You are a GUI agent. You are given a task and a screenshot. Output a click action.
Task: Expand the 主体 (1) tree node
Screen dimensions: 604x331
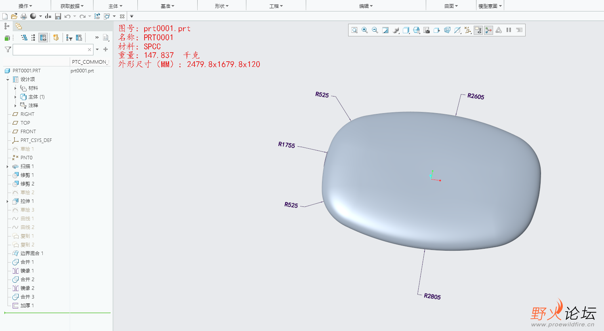(15, 97)
